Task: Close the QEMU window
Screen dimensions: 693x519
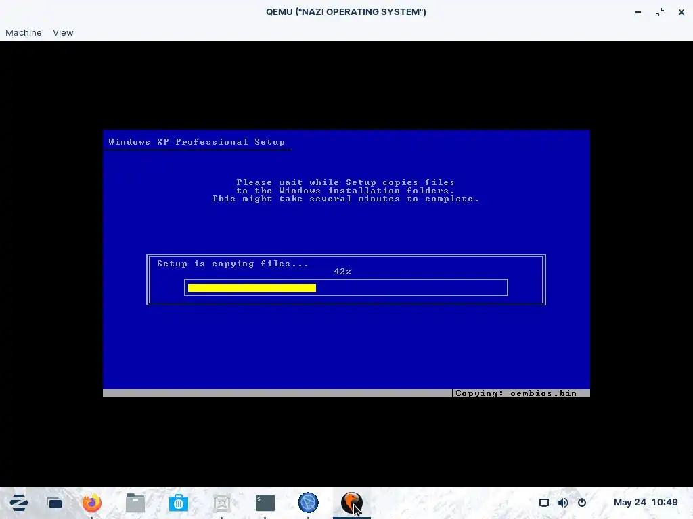Action: (681, 12)
